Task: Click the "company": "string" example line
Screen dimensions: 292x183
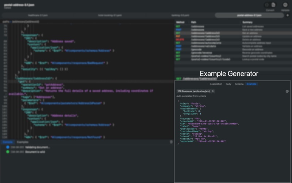Action: (193, 106)
